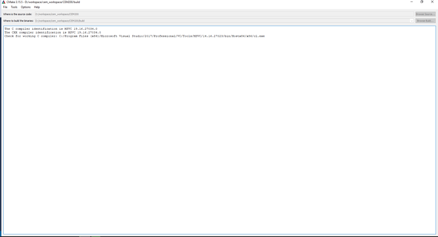Restore down the CMake window
The image size is (438, 237).
coord(421,2)
